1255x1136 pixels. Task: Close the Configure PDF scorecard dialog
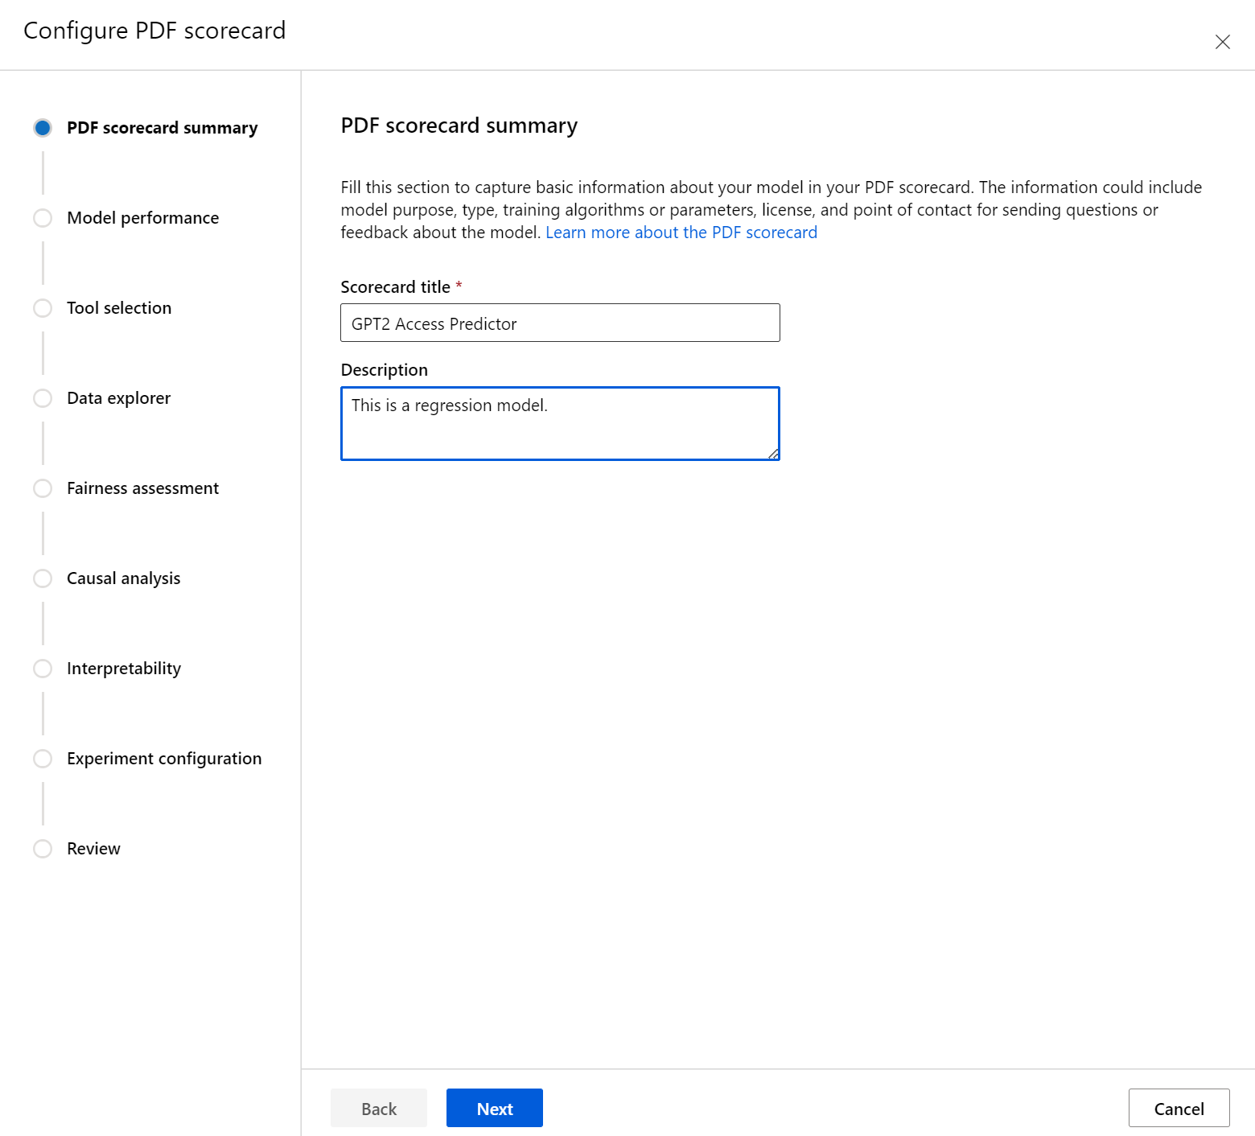1222,42
